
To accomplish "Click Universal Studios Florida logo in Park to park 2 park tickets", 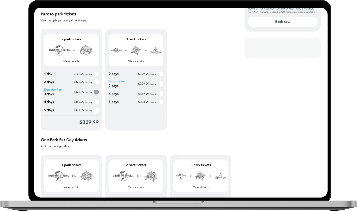I will [60, 51].
